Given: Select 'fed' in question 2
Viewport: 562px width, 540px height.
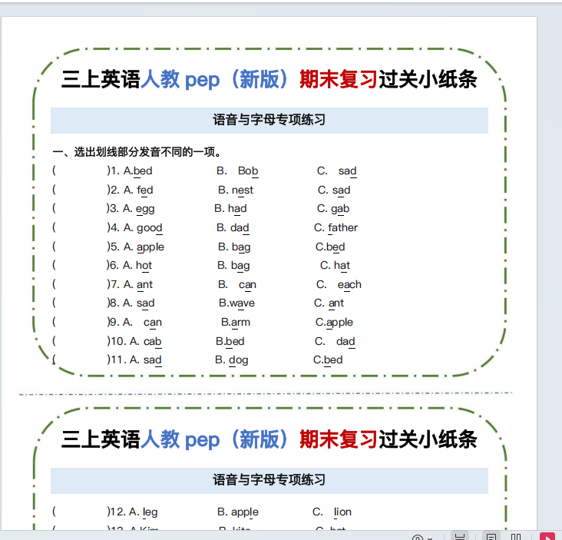Looking at the screenshot, I should [x=145, y=190].
